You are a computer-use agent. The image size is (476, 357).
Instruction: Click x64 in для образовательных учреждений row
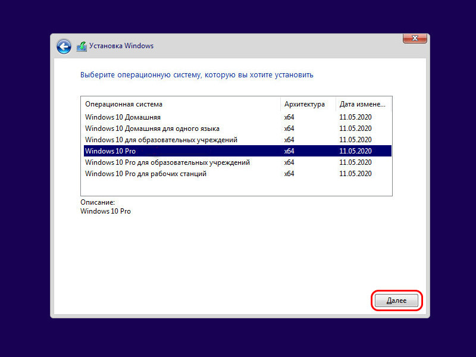pyautogui.click(x=289, y=140)
